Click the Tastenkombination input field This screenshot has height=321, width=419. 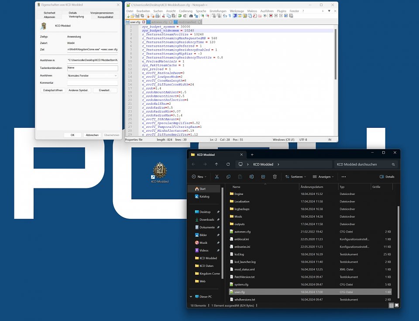(x=93, y=68)
